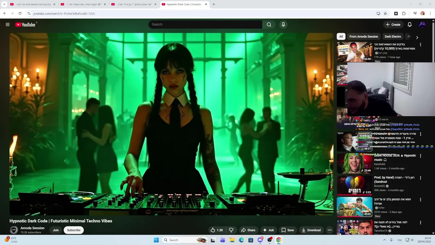The height and width of the screenshot is (245, 435).
Task: Open the Windows Start menu
Action: tap(156, 240)
